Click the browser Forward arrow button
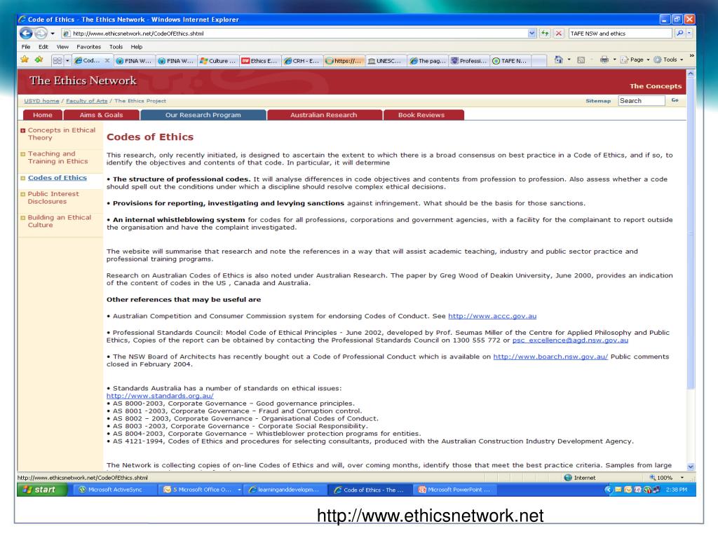Screen dimensions: 718x538 click(x=41, y=34)
